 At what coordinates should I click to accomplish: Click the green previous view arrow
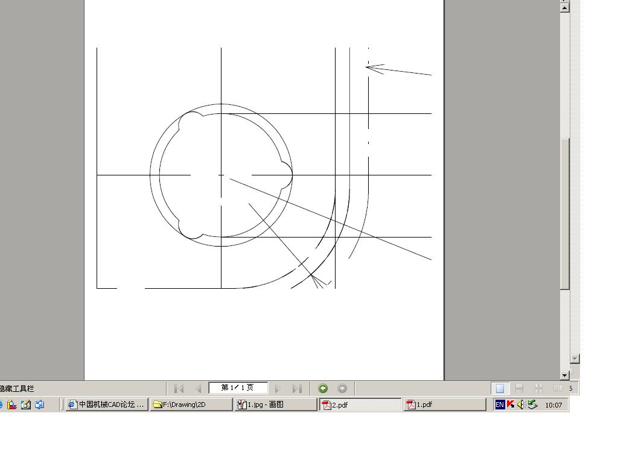323,389
